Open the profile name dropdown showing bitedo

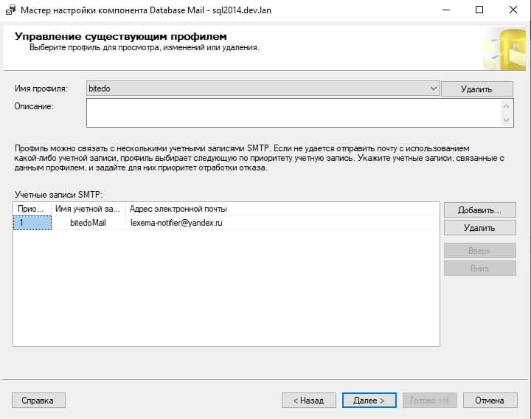(263, 89)
